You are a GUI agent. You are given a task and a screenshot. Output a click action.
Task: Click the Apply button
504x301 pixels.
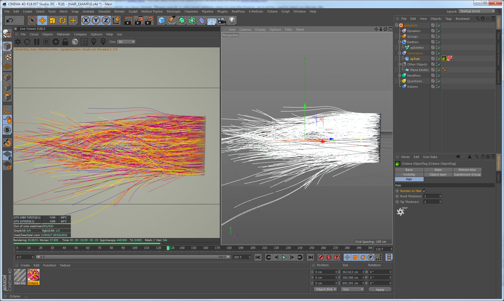pos(380,290)
